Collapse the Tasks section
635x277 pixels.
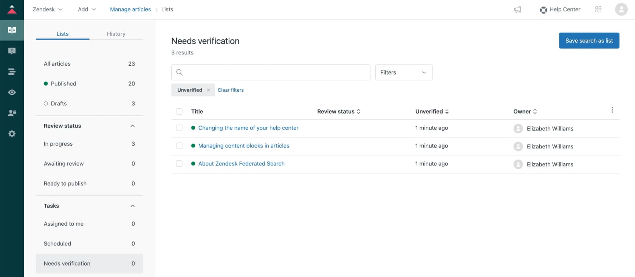(x=133, y=206)
